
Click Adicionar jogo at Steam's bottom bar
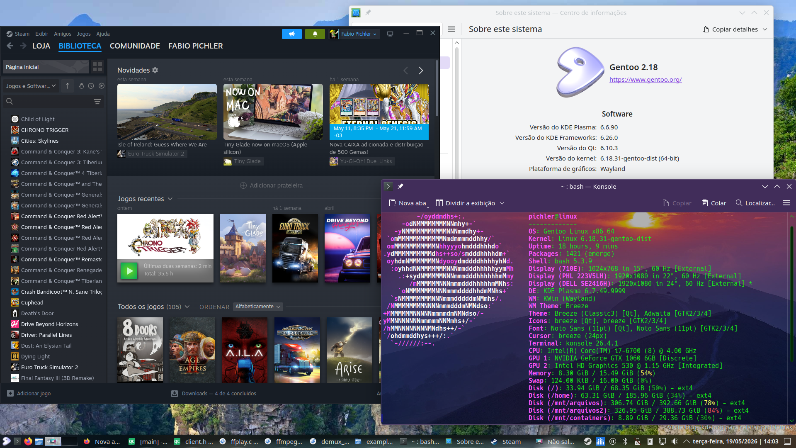(x=29, y=394)
